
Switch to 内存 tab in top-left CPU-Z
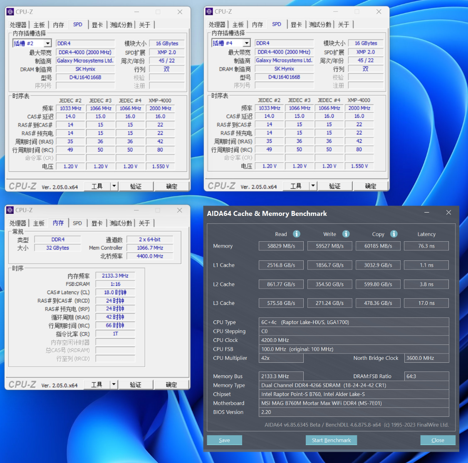[59, 25]
